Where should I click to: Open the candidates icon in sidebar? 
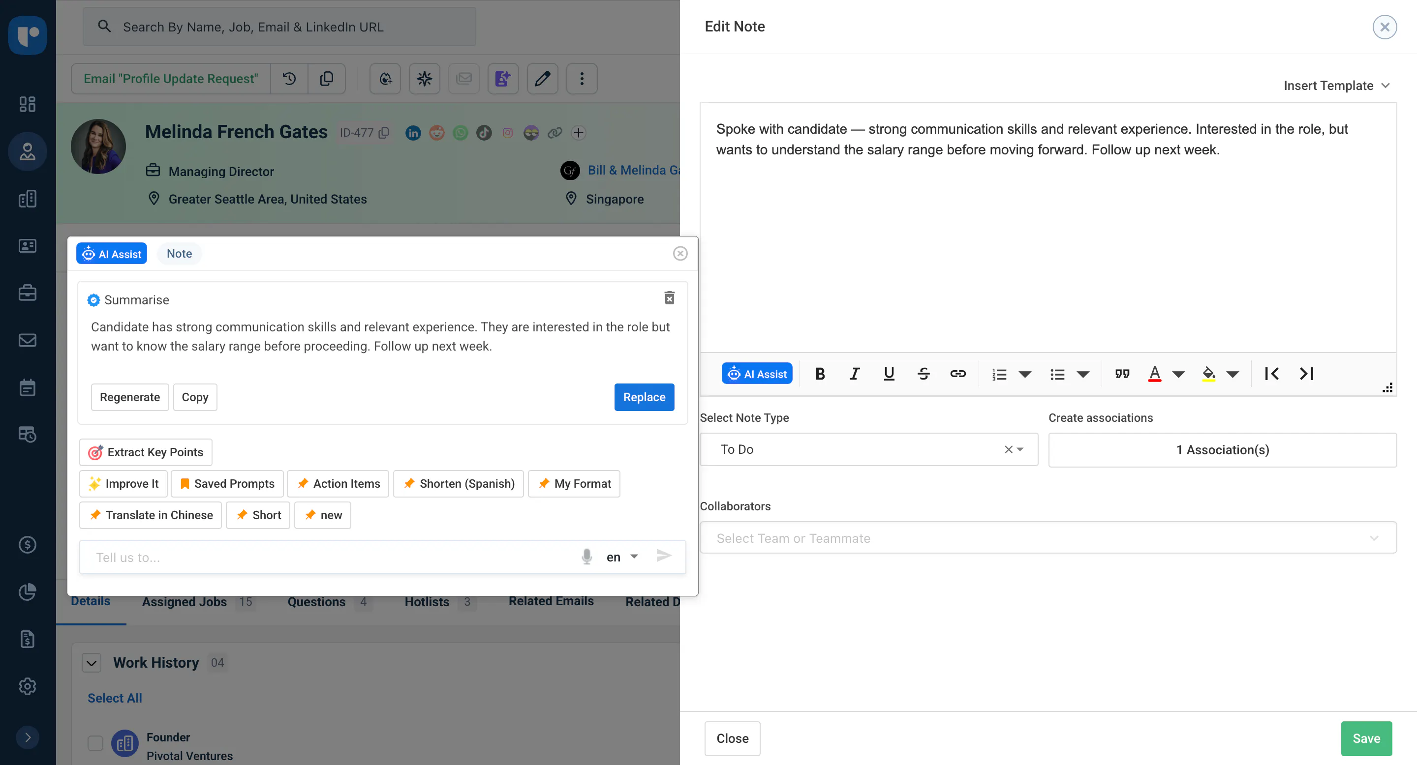[x=28, y=151]
